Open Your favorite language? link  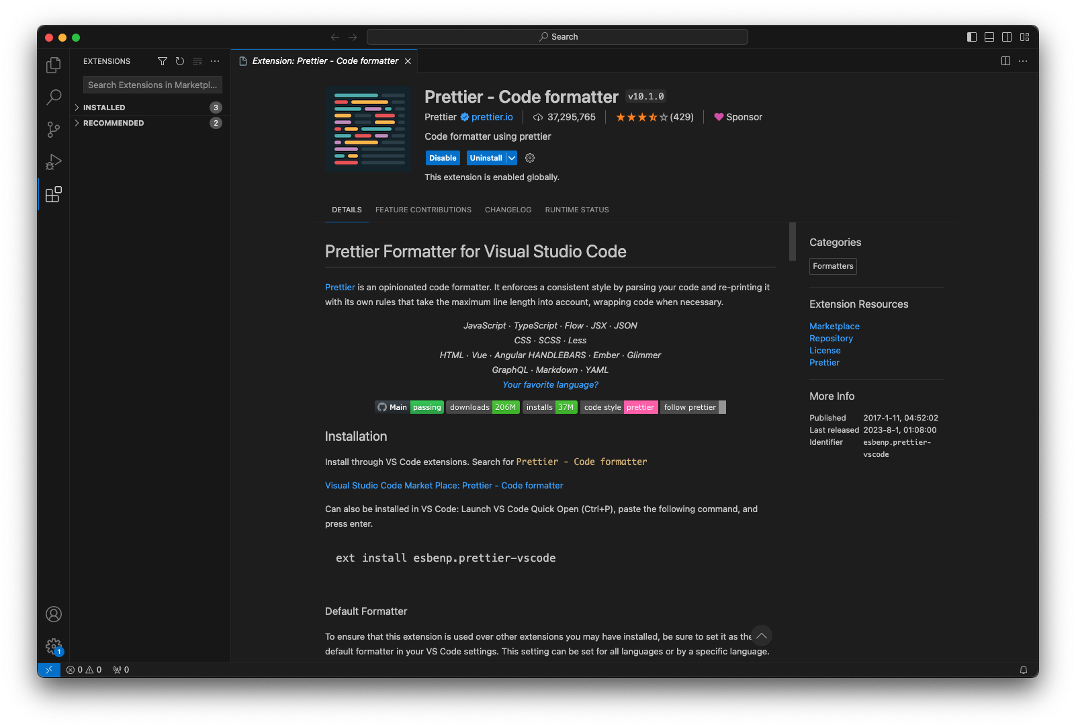[550, 384]
